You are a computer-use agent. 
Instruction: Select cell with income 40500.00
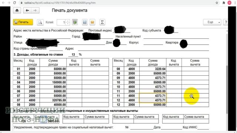pyautogui.click(x=53, y=105)
